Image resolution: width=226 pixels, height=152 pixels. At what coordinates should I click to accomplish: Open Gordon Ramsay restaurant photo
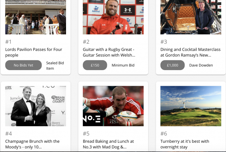(x=191, y=17)
